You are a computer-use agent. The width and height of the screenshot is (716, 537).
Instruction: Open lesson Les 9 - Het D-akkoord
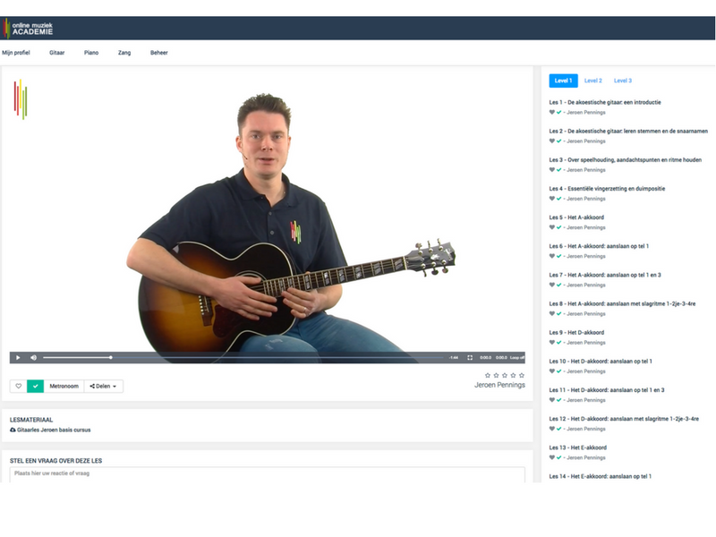pyautogui.click(x=576, y=332)
